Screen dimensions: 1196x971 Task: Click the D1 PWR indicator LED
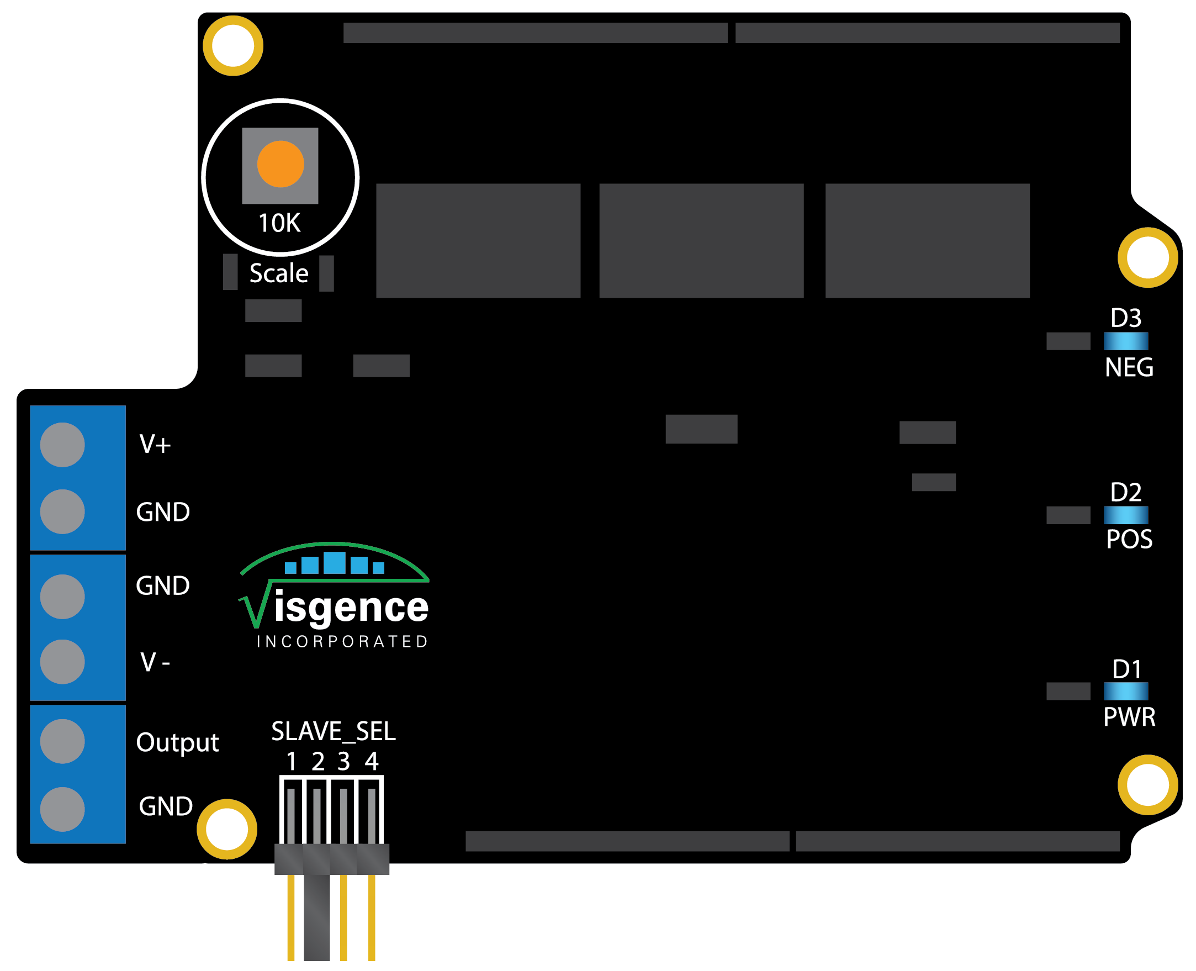click(x=1125, y=693)
